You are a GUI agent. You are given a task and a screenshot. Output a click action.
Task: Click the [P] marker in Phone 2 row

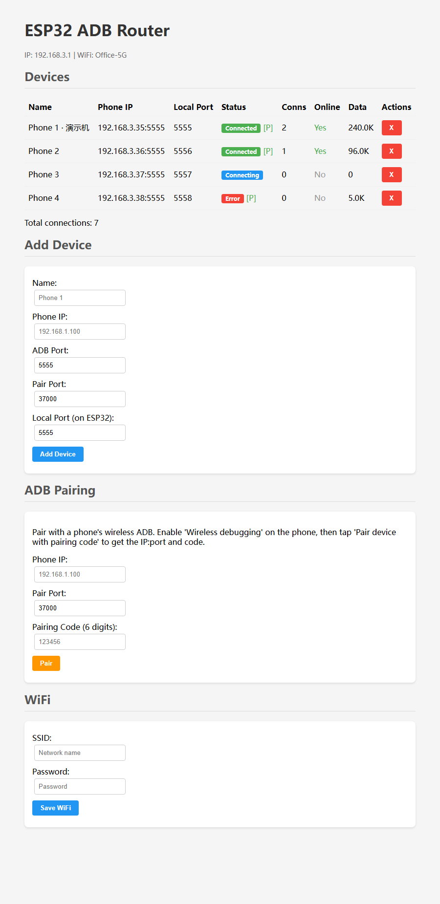268,151
